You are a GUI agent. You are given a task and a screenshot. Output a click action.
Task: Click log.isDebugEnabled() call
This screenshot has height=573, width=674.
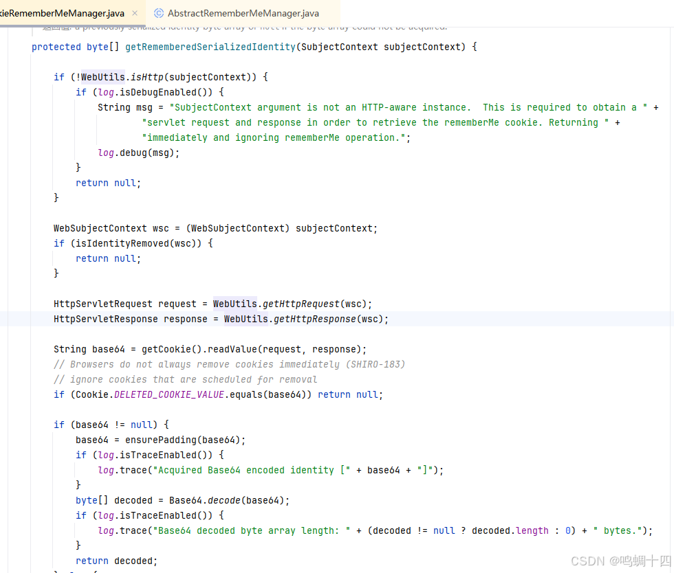click(x=155, y=92)
